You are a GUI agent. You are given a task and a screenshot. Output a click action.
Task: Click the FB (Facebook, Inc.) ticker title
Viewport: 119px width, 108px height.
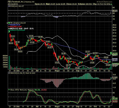pos(16,2)
